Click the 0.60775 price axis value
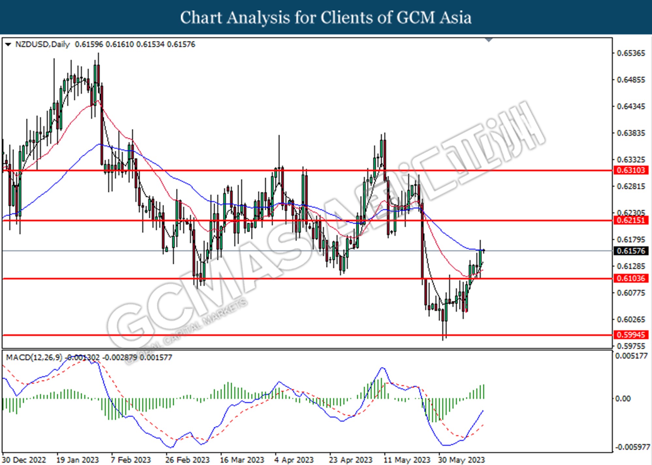This screenshot has height=465, width=652. 631,293
